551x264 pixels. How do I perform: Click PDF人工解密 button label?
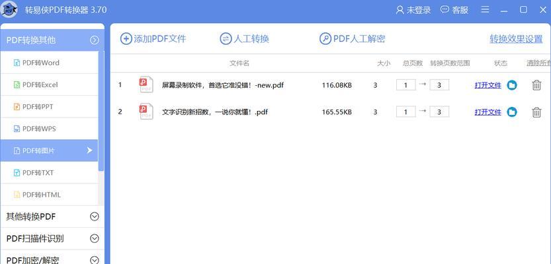pos(359,39)
